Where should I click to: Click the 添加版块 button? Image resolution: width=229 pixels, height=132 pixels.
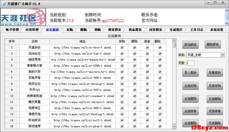tap(190, 45)
